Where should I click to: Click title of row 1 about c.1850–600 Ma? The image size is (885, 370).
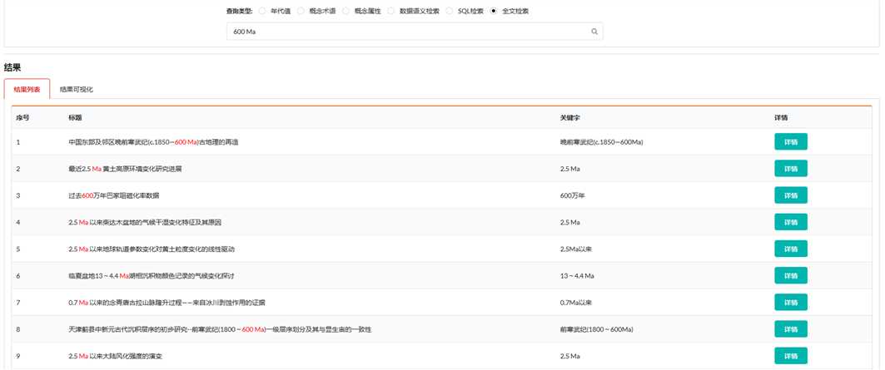(153, 142)
